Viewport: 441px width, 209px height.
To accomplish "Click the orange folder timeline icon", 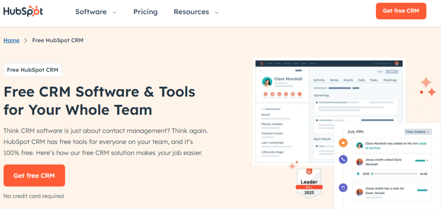I will [x=343, y=143].
